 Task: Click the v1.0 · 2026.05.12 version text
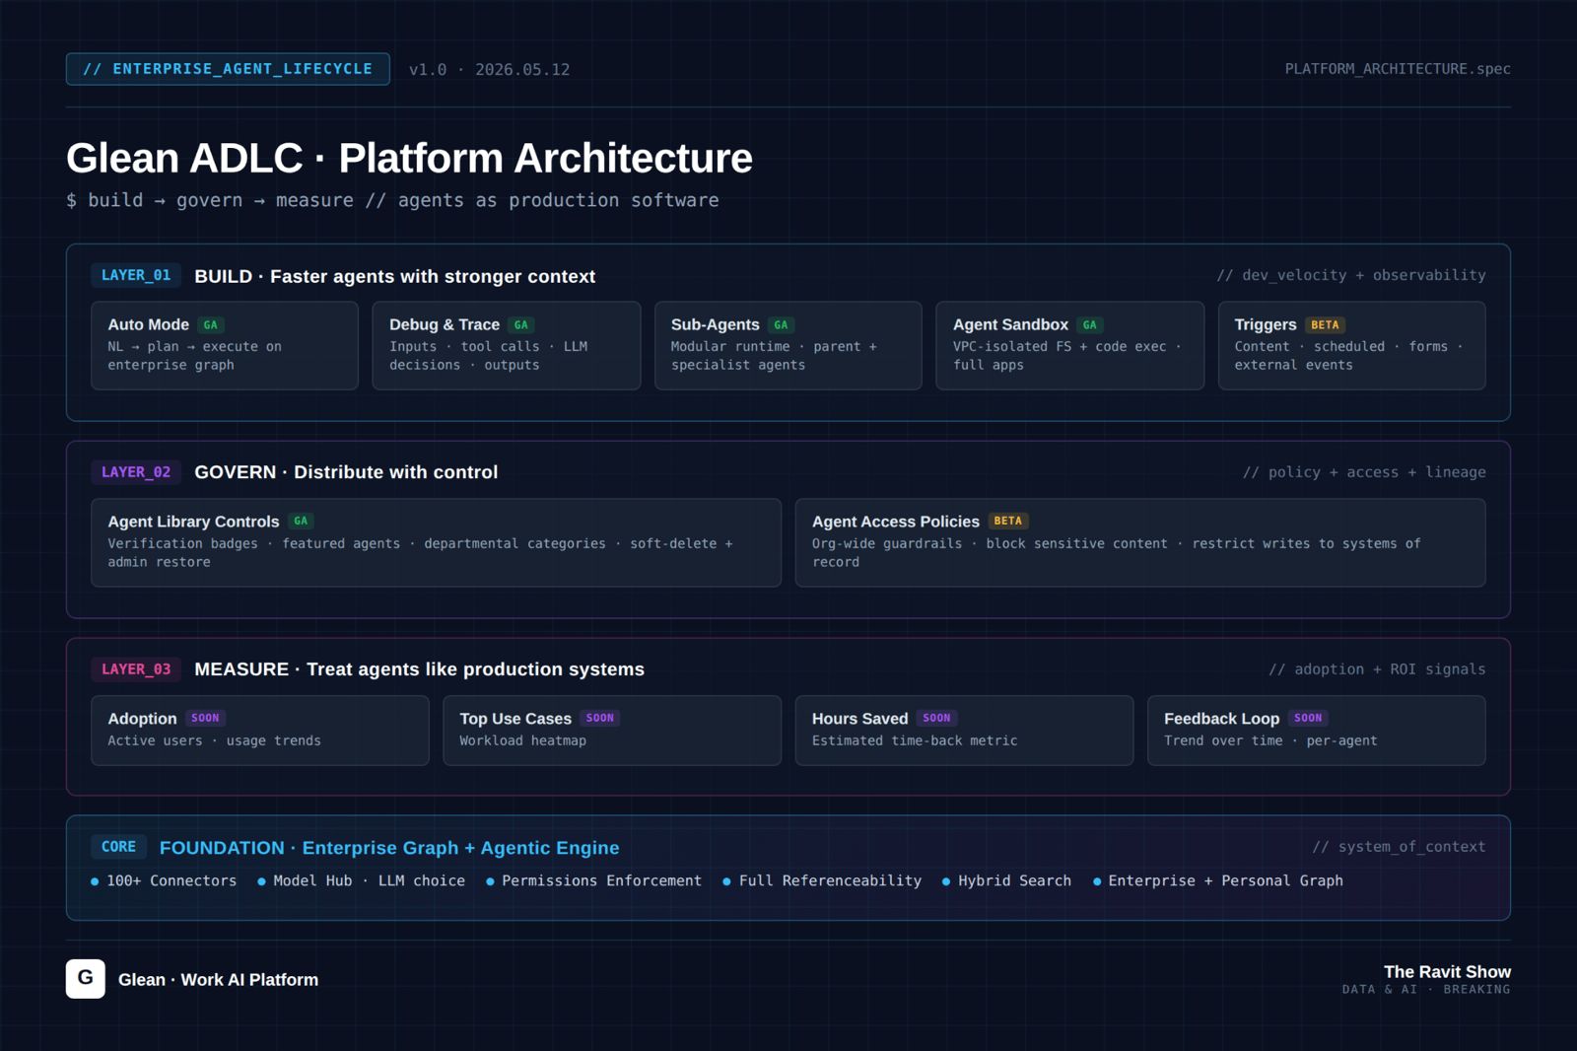click(490, 70)
